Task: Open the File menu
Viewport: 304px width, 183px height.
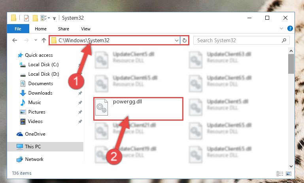Action: 18,29
